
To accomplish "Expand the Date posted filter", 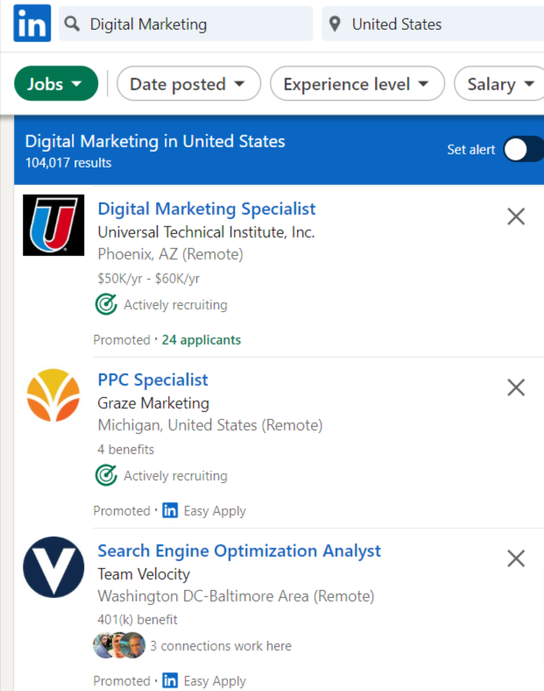I will point(188,83).
